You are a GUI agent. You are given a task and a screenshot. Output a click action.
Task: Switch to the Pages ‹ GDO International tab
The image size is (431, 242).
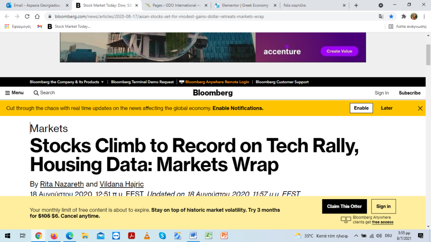[176, 5]
